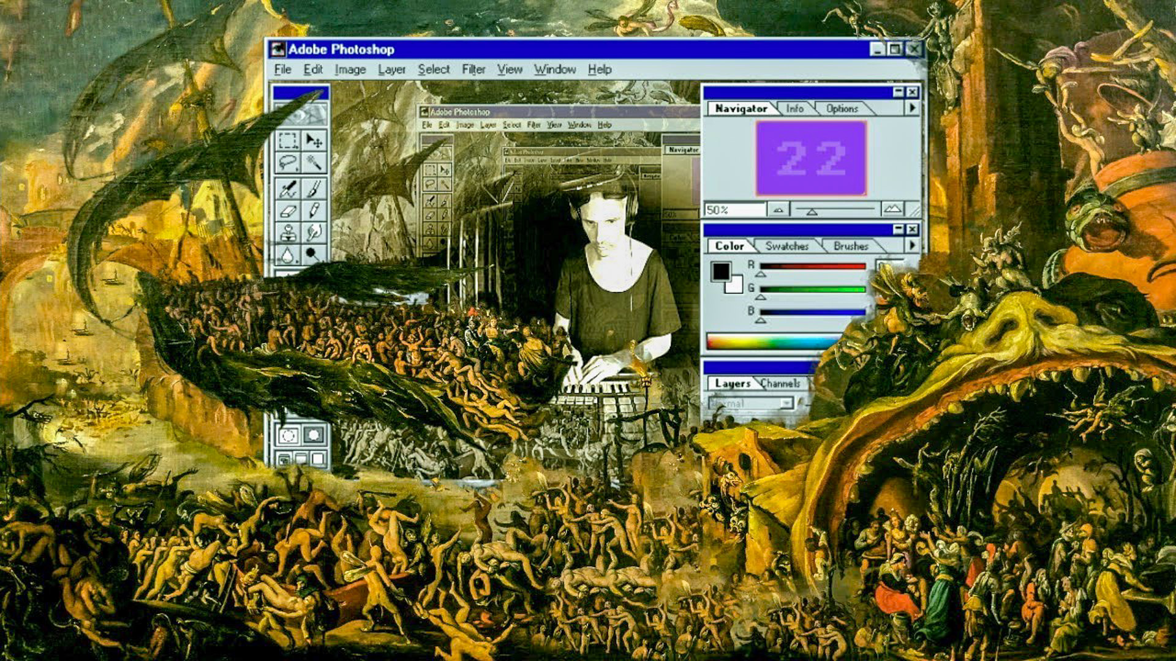Switch to the Channels tab
This screenshot has width=1176, height=661.
[780, 383]
